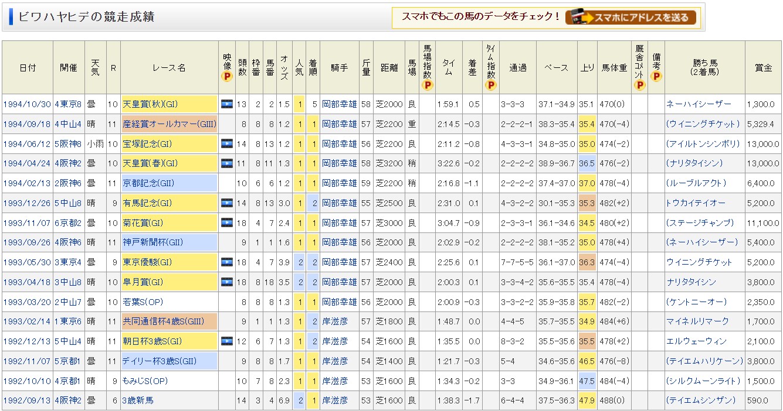Viewport: 783px width, 411px height.
Task: Click time value 1:59.1
Action: click(448, 104)
